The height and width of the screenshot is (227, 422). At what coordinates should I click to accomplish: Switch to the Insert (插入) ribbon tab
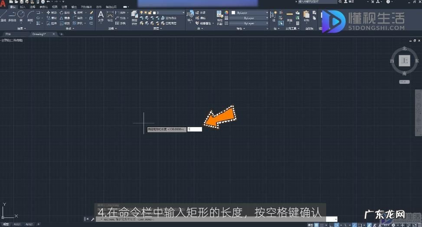[23, 7]
